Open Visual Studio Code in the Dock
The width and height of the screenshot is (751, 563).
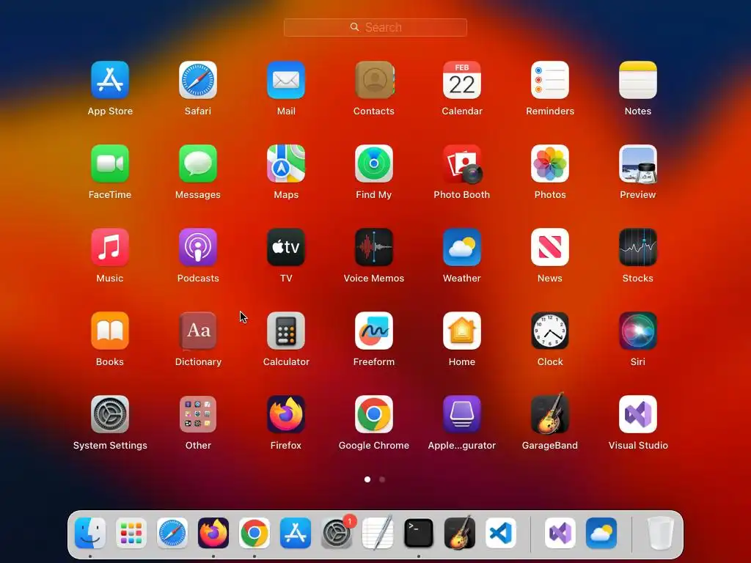coord(501,533)
